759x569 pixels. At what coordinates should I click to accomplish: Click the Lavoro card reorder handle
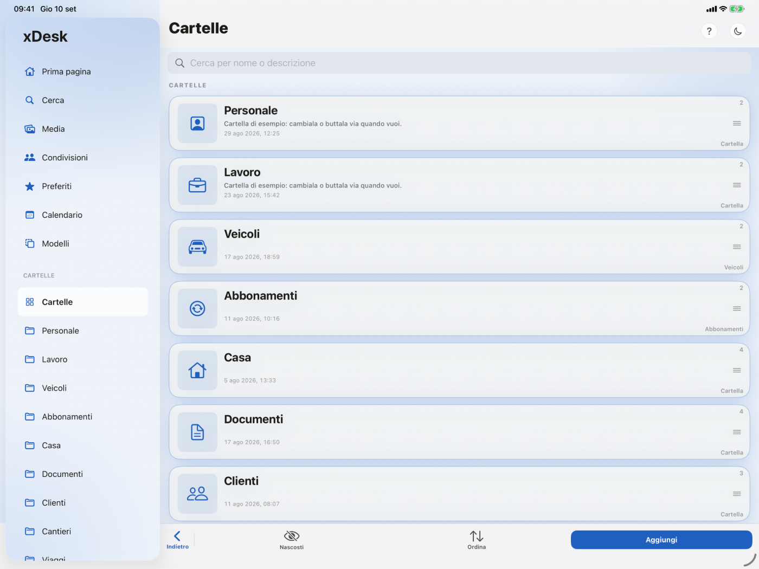737,185
